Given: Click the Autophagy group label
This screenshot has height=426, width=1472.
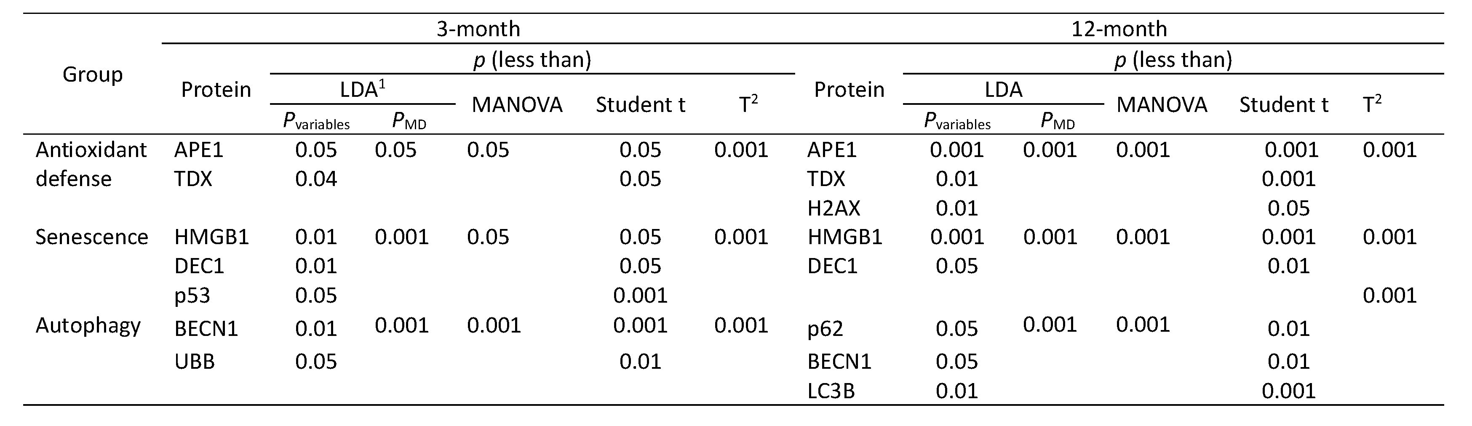Looking at the screenshot, I should click(x=88, y=325).
